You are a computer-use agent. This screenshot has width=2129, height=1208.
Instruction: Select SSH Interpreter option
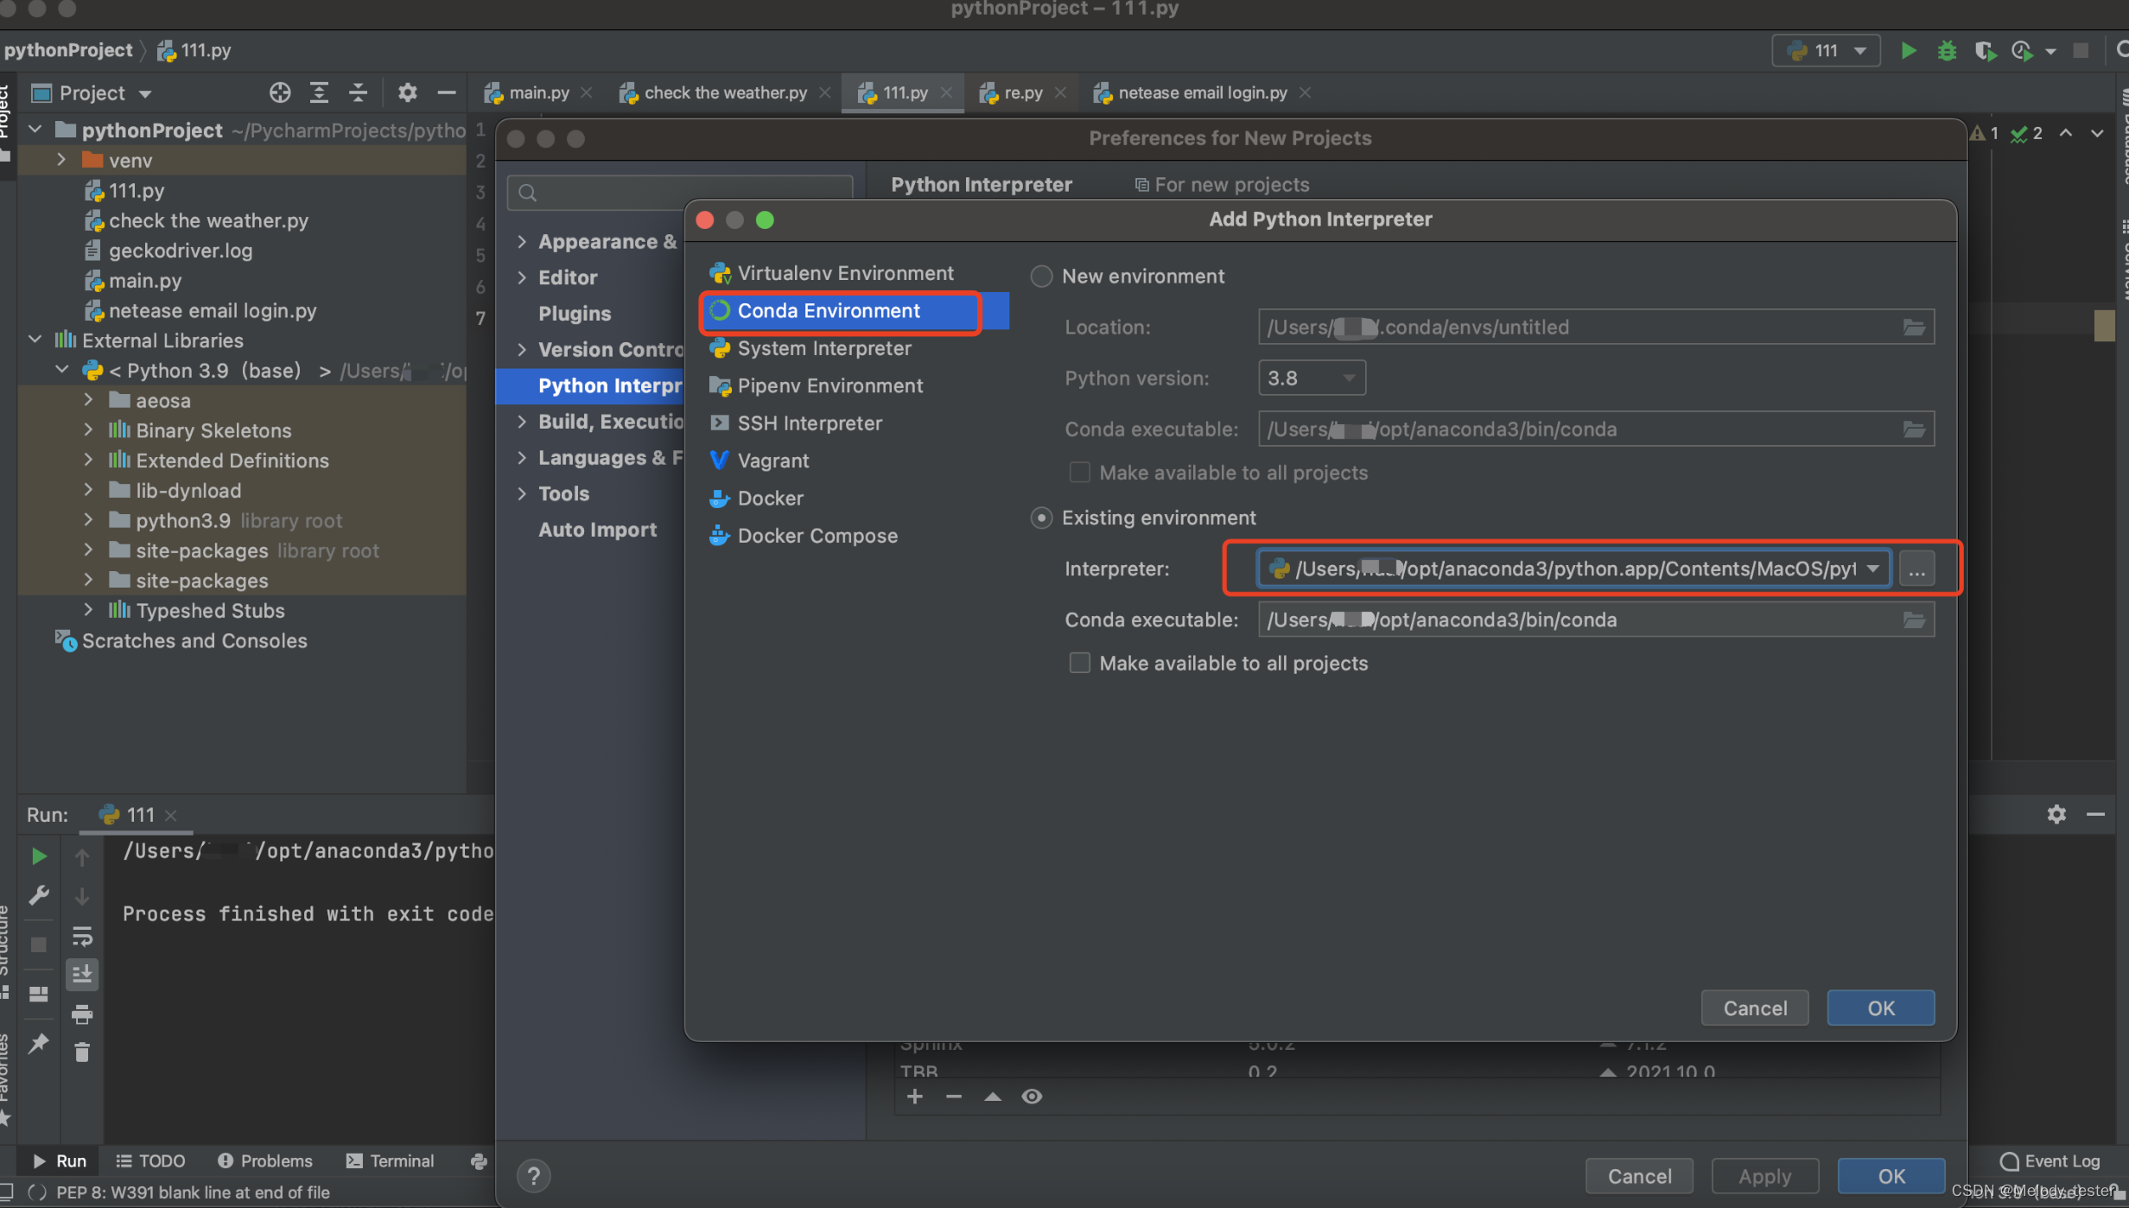point(809,421)
